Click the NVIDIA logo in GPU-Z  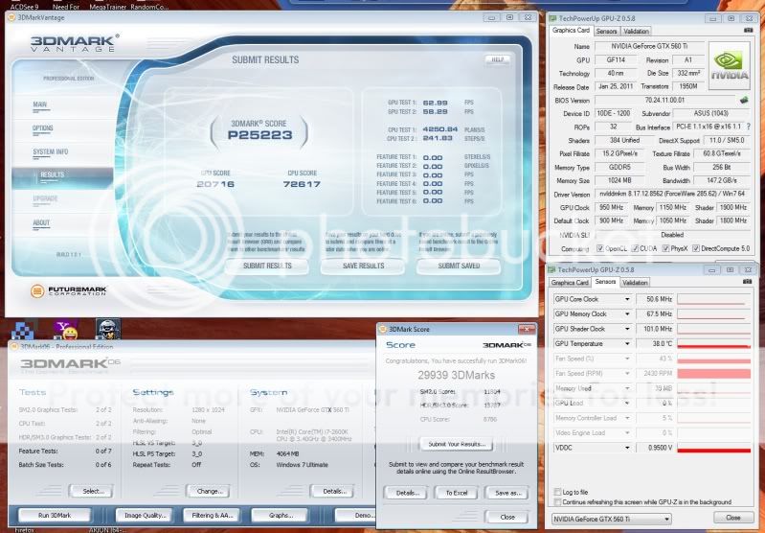[x=730, y=65]
